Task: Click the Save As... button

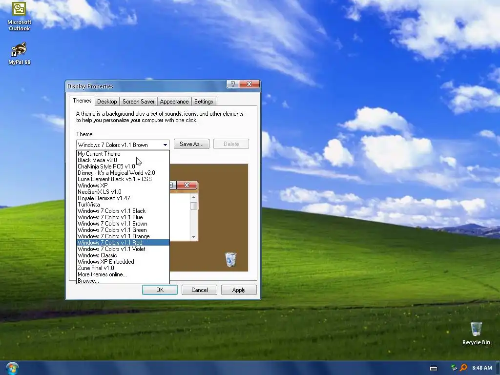Action: (191, 144)
